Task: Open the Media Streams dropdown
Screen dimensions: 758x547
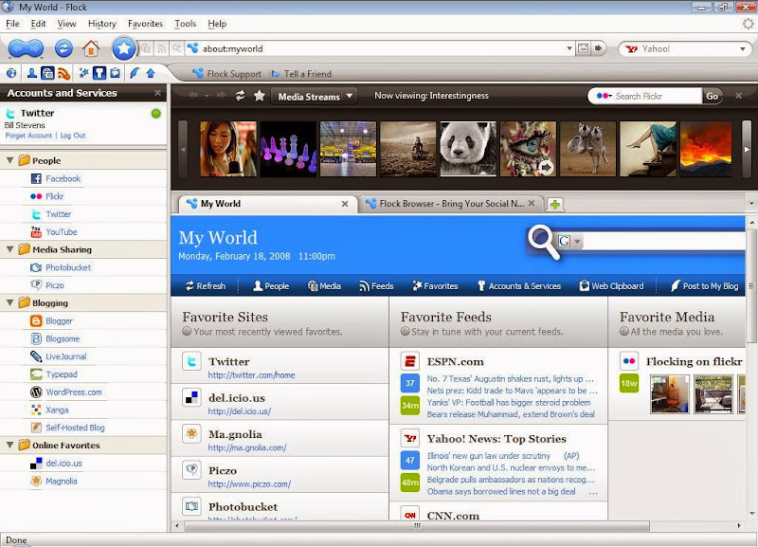Action: coord(314,97)
